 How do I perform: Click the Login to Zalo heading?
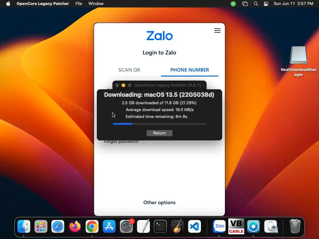pos(159,53)
